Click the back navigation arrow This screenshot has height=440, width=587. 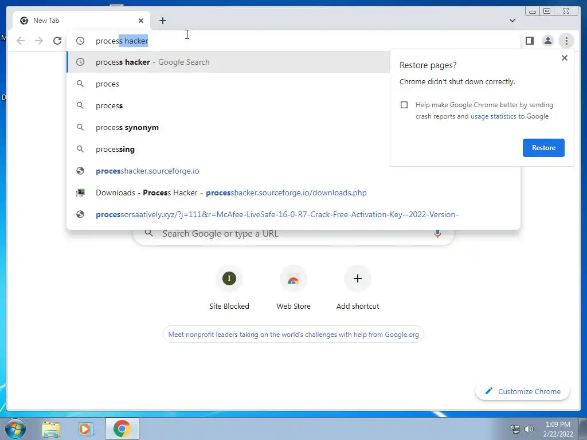[21, 41]
